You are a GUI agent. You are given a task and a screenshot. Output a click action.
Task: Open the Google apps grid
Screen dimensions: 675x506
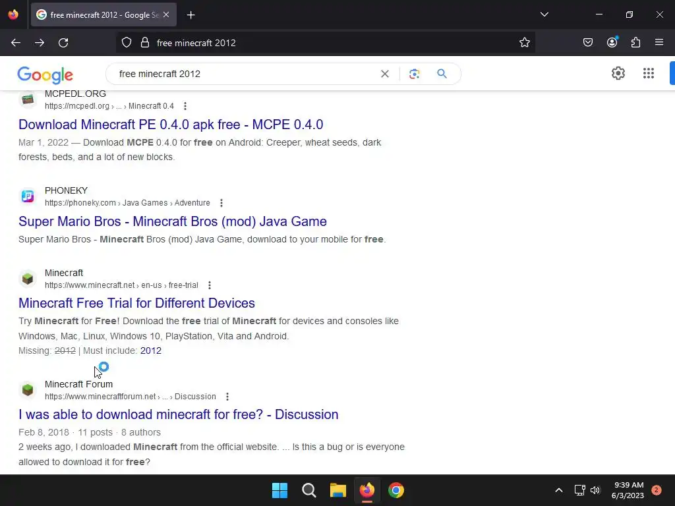pyautogui.click(x=649, y=73)
